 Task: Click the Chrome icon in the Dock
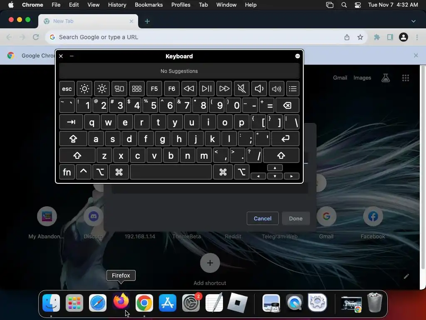(x=144, y=302)
